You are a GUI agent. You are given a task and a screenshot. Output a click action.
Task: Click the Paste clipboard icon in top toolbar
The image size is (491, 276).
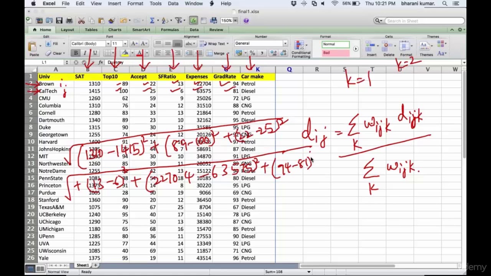(x=101, y=21)
